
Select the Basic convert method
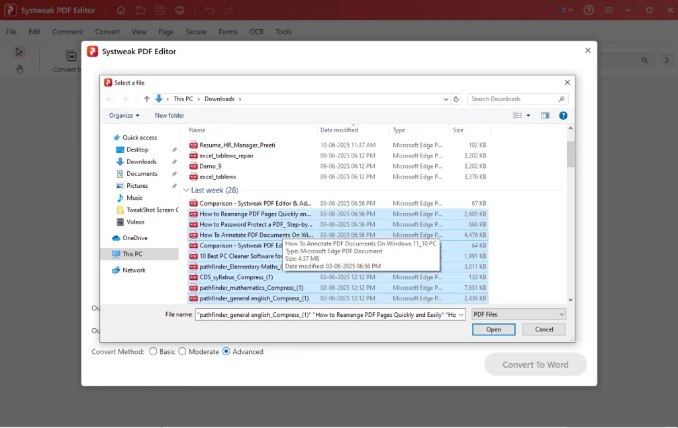[153, 351]
